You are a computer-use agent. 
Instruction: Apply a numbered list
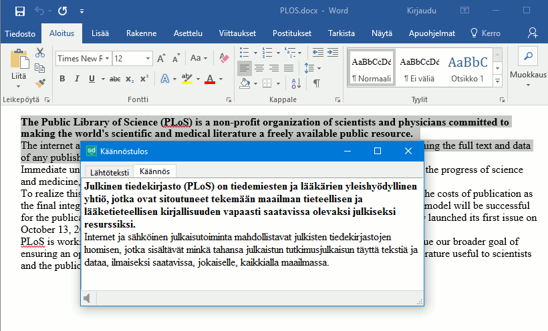267,53
